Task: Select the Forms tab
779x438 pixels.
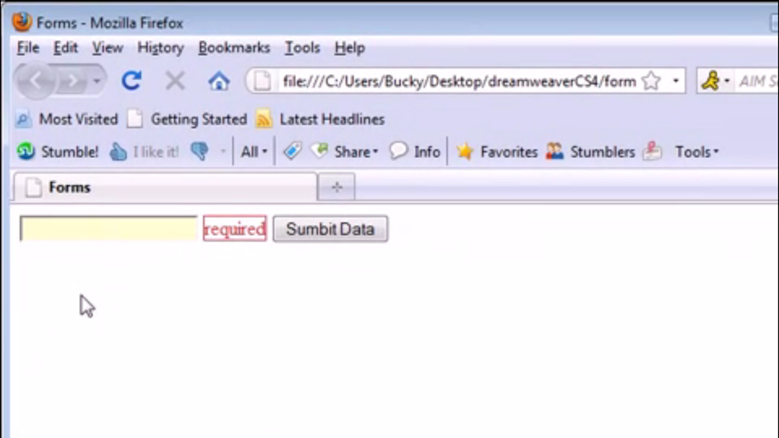Action: 164,187
